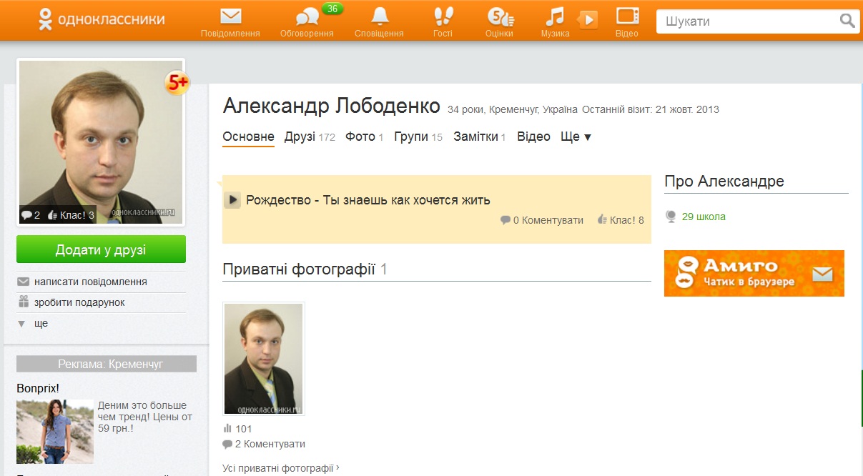Open the Повідомлення envelope icon
This screenshot has height=476, width=863.
point(230,17)
